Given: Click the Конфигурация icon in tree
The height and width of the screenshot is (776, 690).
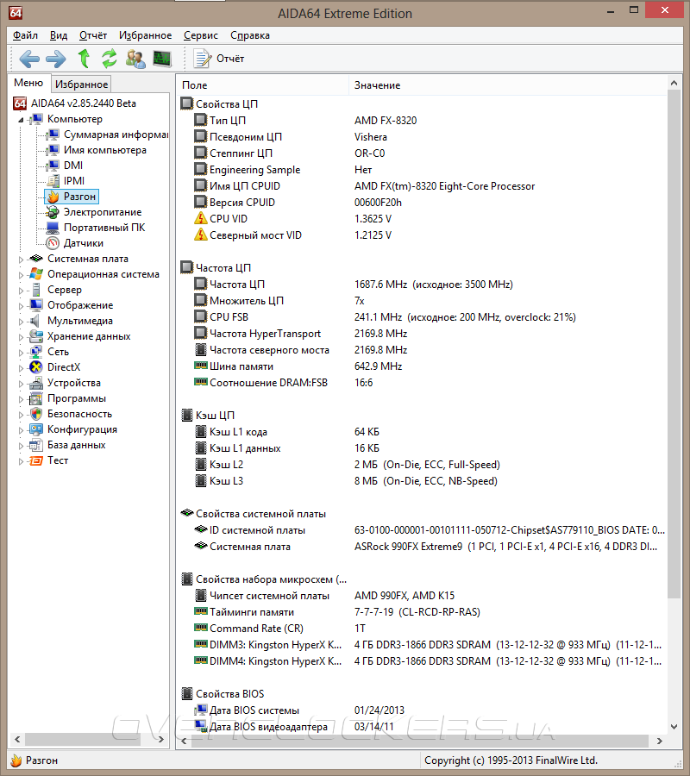Looking at the screenshot, I should tap(36, 429).
